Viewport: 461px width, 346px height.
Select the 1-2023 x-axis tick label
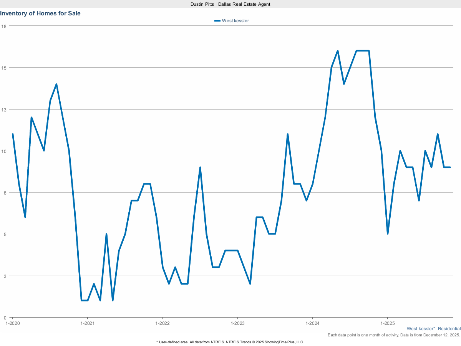237,323
